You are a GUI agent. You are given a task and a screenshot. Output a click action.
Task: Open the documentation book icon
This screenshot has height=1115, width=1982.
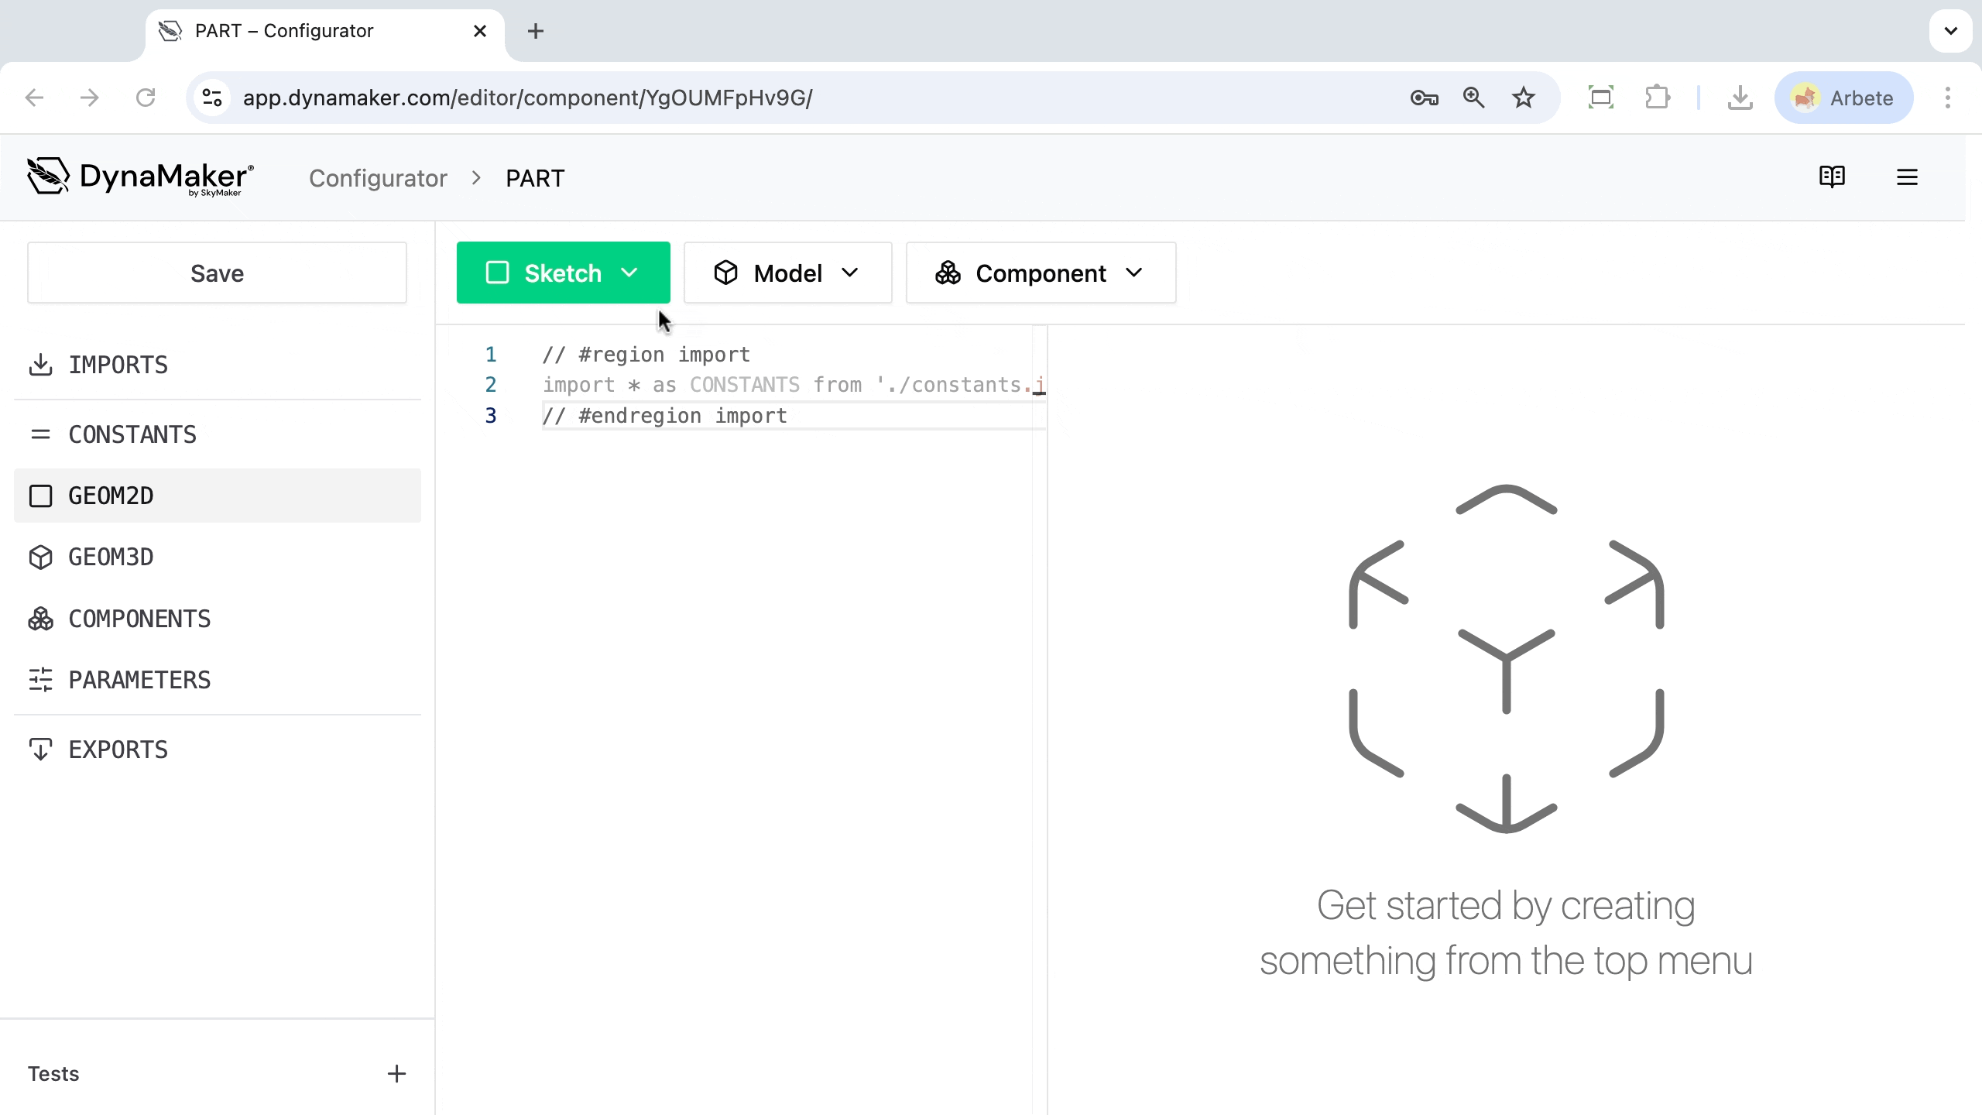coord(1832,177)
